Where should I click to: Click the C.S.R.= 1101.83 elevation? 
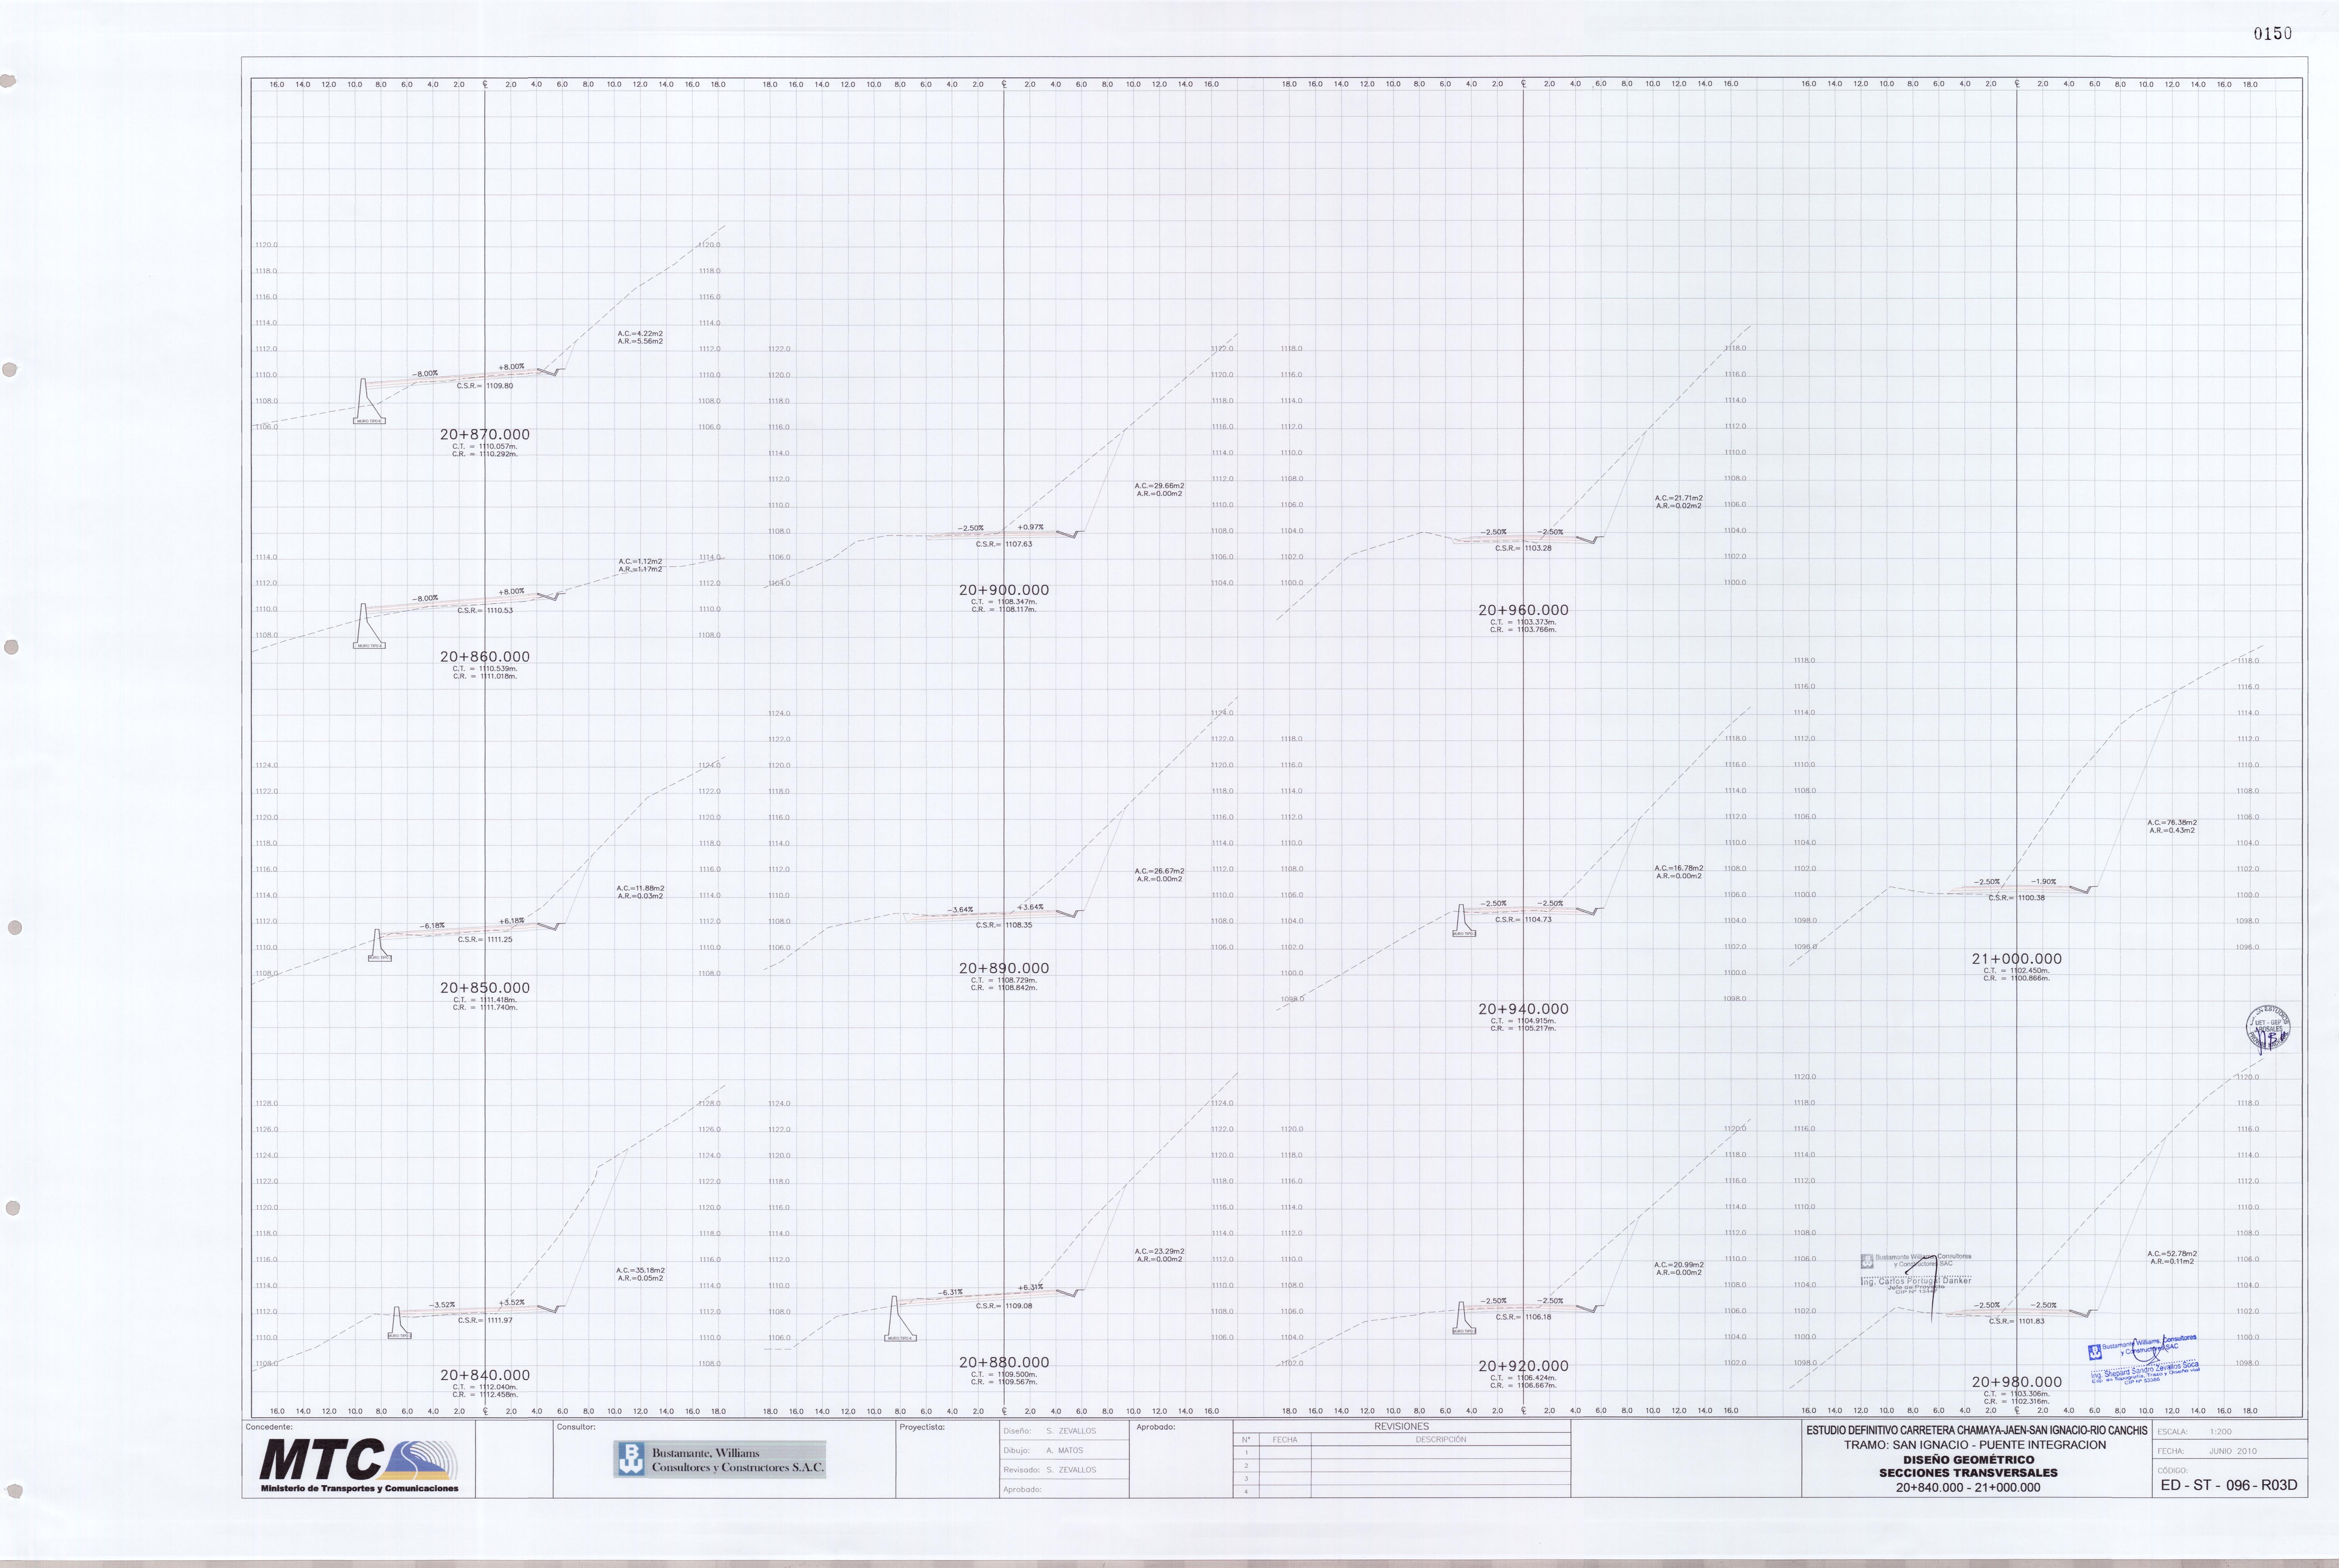[x=2017, y=1322]
